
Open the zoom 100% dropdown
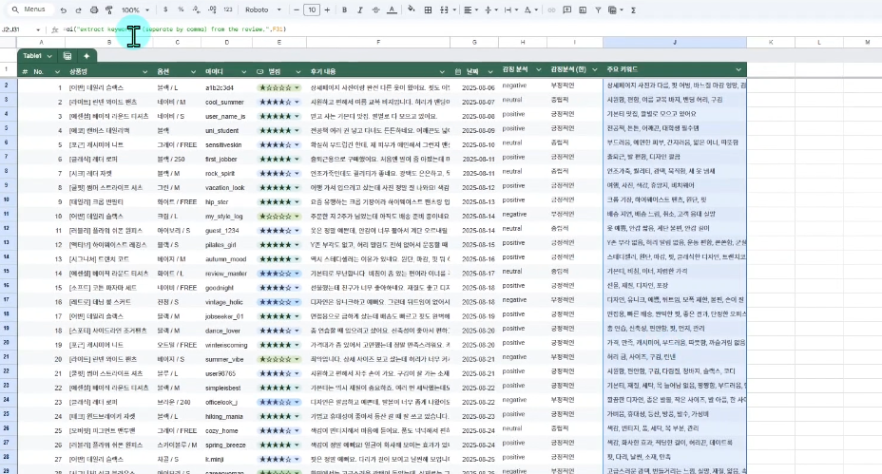tap(136, 10)
